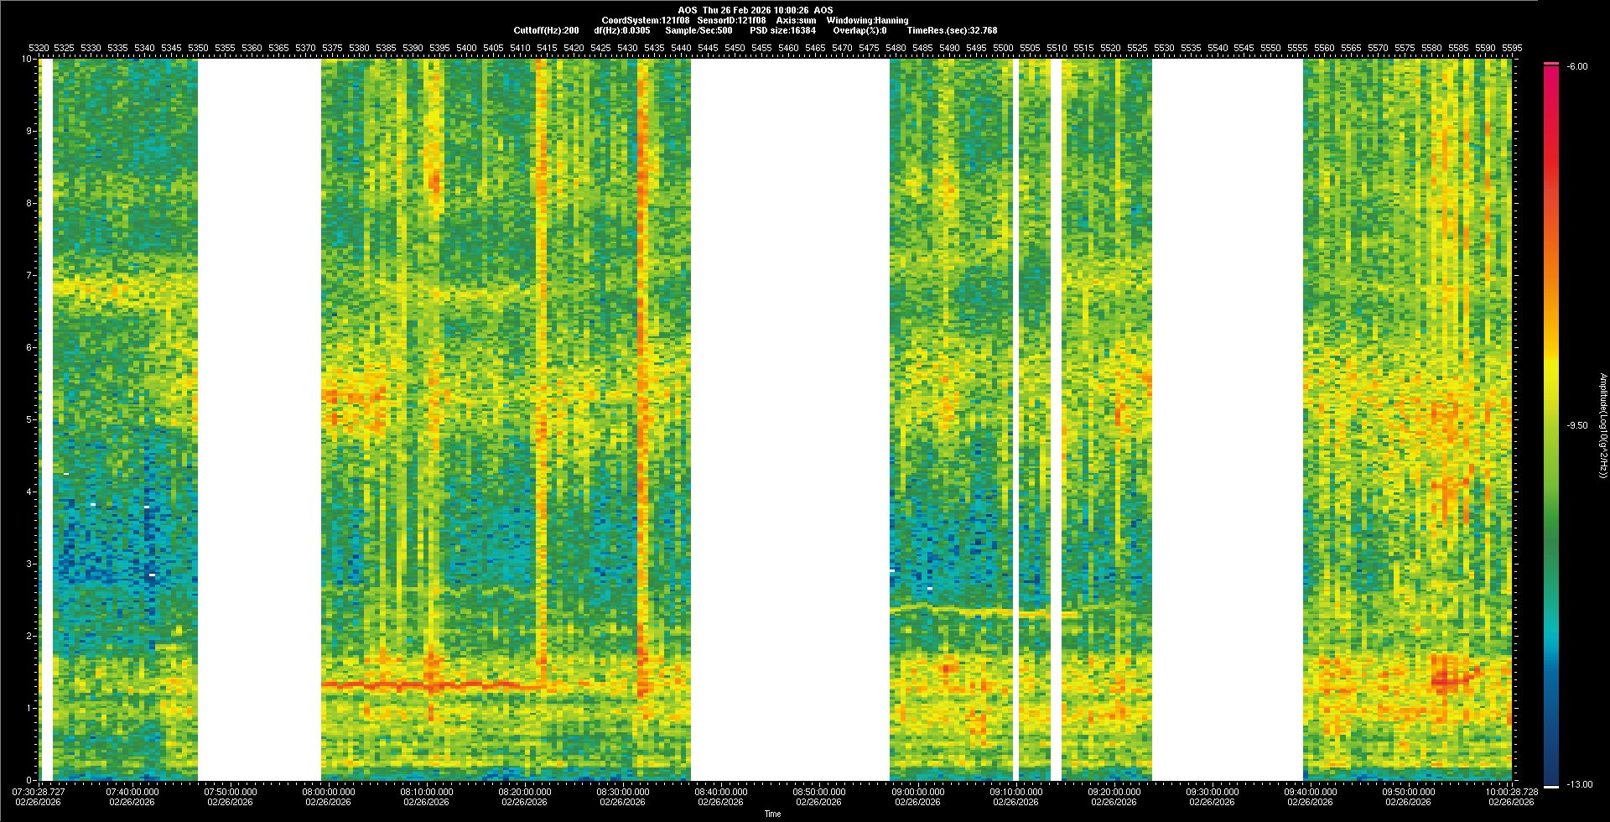1610x822 pixels.
Task: Click the color scale midpoint label -9.50
Action: [1577, 425]
